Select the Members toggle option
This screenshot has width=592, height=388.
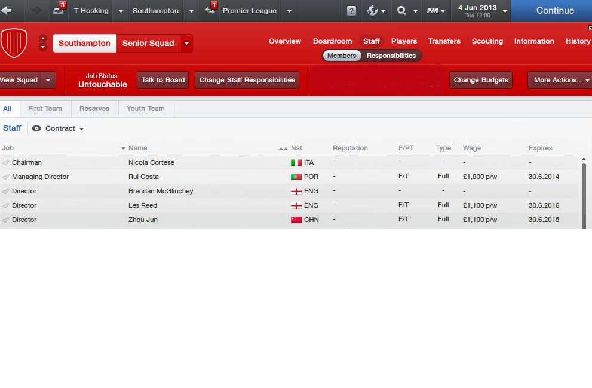pyautogui.click(x=341, y=56)
